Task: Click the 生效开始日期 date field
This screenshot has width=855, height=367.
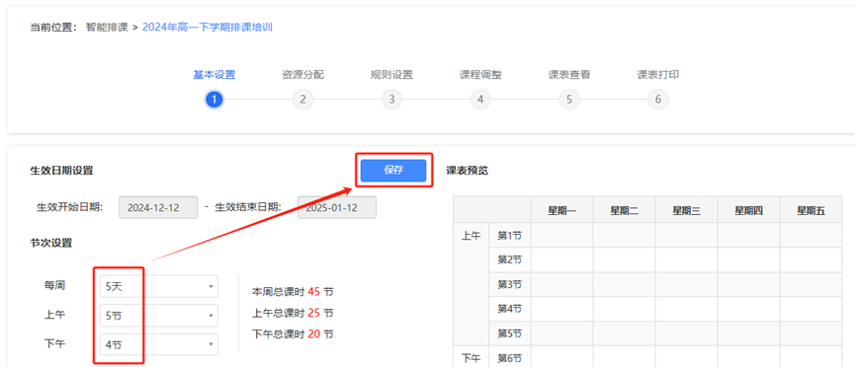Action: tap(158, 207)
